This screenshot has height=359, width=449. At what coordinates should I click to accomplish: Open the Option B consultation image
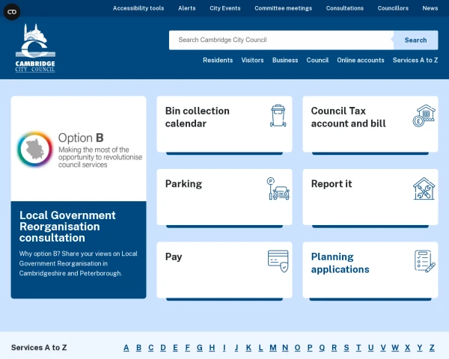click(x=79, y=149)
